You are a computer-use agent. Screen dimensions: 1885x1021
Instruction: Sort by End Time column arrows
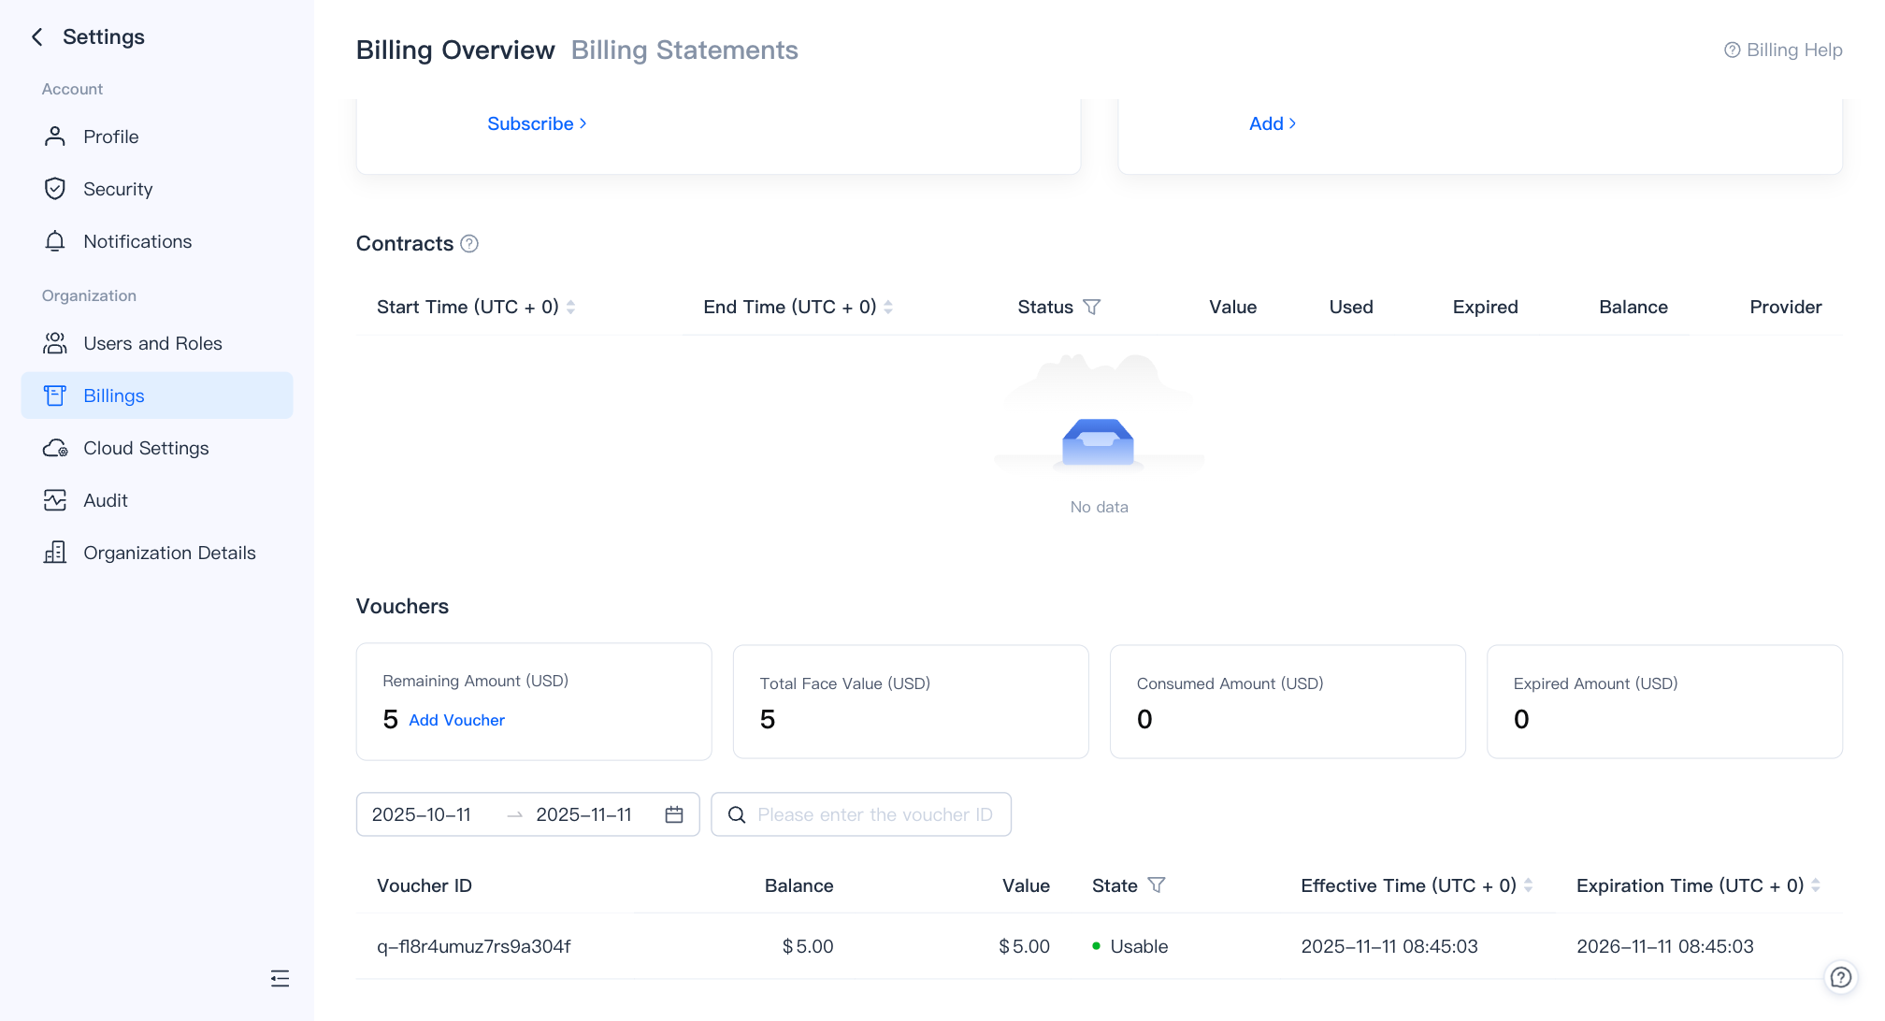[x=888, y=307]
